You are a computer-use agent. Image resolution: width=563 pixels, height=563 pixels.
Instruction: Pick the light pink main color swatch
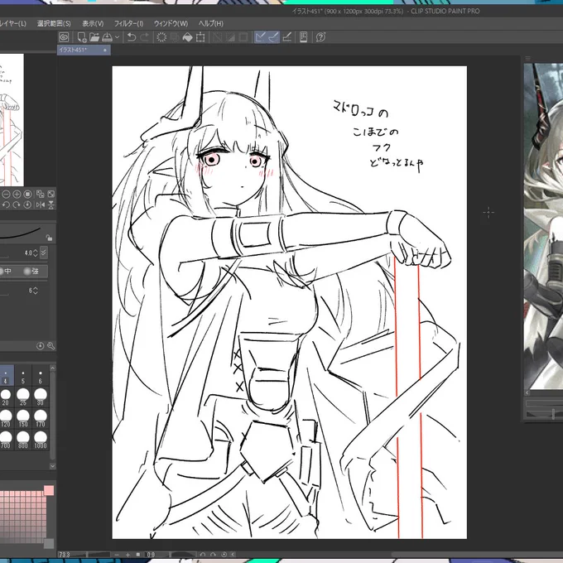(49, 490)
